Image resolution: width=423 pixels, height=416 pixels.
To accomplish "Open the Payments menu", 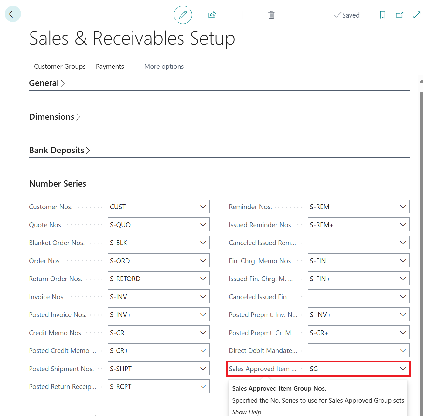I will pyautogui.click(x=110, y=67).
